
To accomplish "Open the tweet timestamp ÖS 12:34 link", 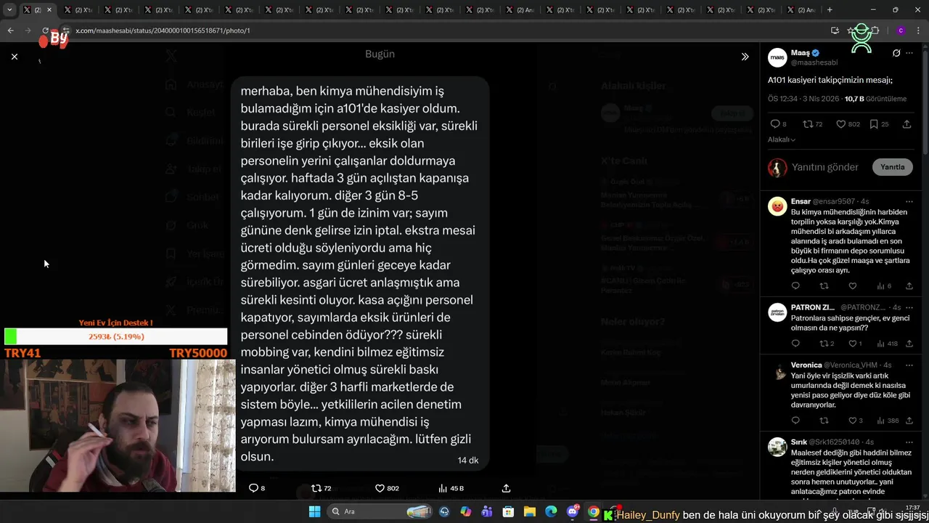I will coord(803,99).
